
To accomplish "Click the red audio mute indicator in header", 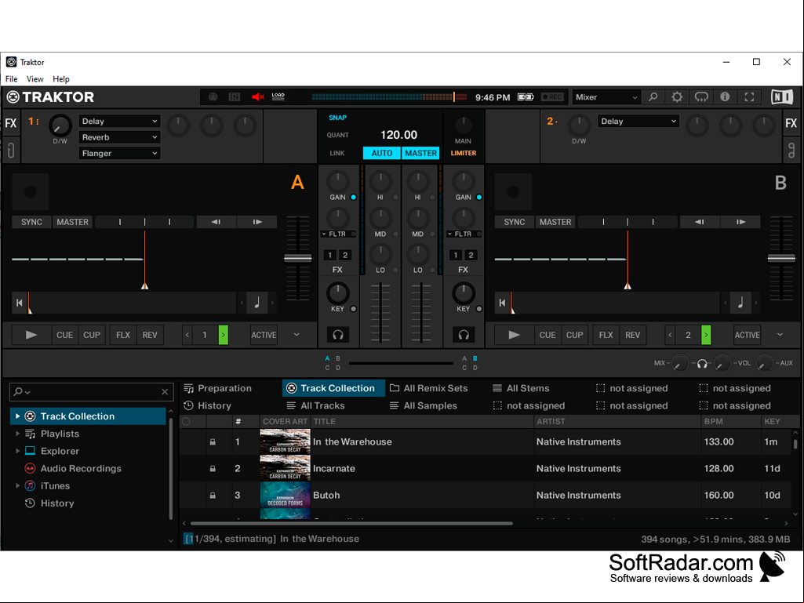I will 258,97.
